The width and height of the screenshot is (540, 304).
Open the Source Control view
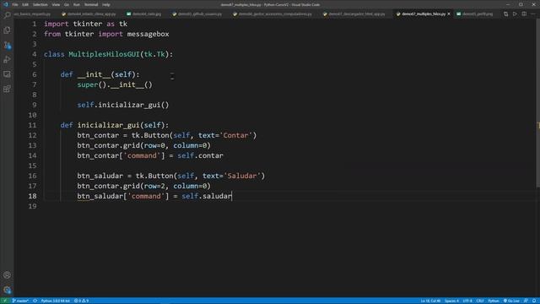point(7,45)
